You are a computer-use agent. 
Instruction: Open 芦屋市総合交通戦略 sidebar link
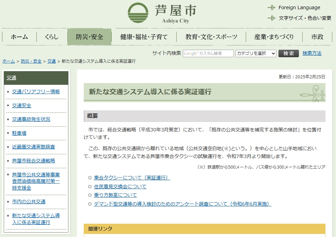(x=33, y=161)
